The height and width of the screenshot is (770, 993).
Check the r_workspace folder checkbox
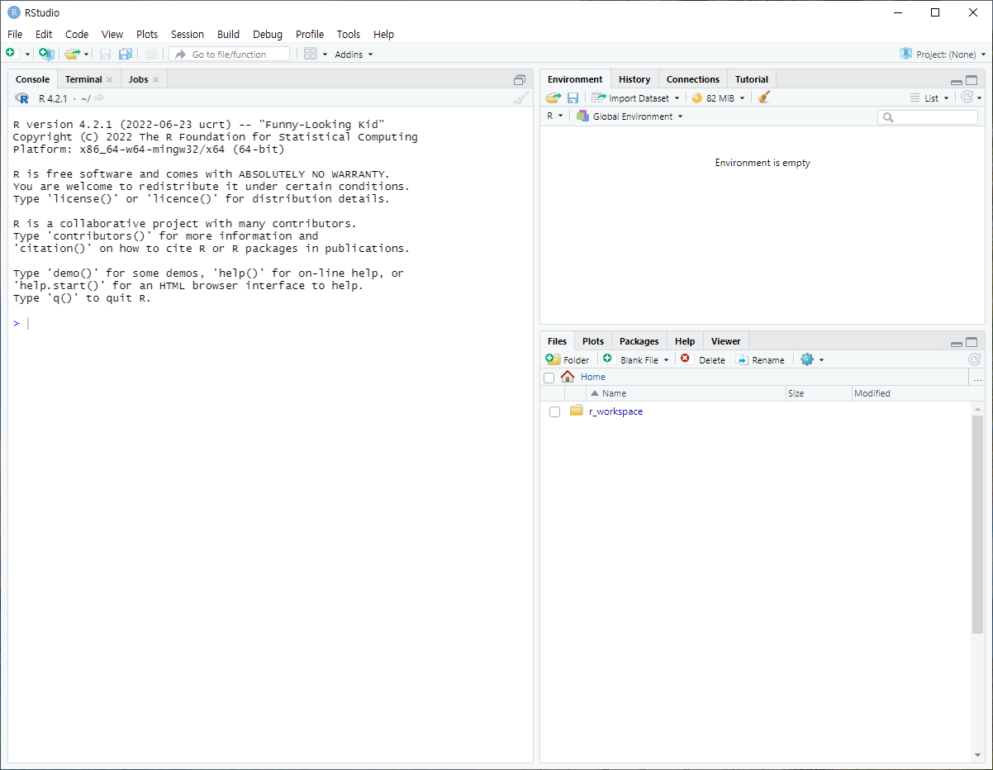coord(555,411)
